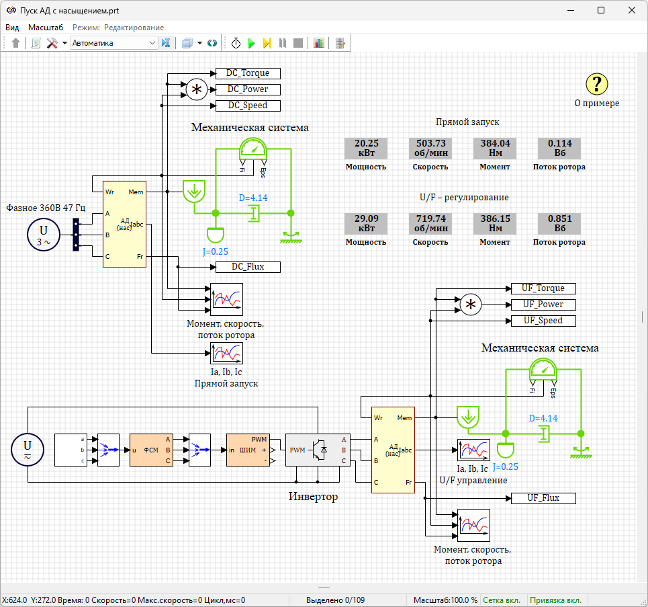Expand the windows stack dropdown arrow
This screenshot has width=648, height=607.
pos(200,43)
